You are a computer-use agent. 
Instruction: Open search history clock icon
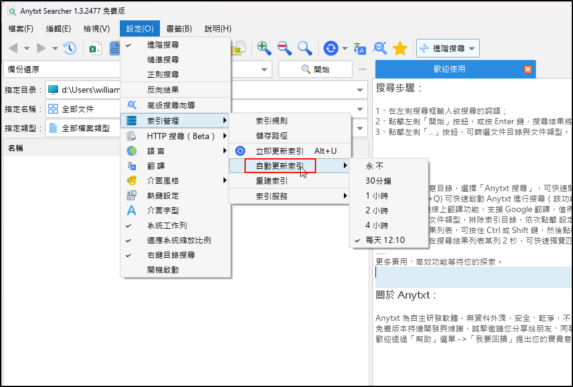70,48
